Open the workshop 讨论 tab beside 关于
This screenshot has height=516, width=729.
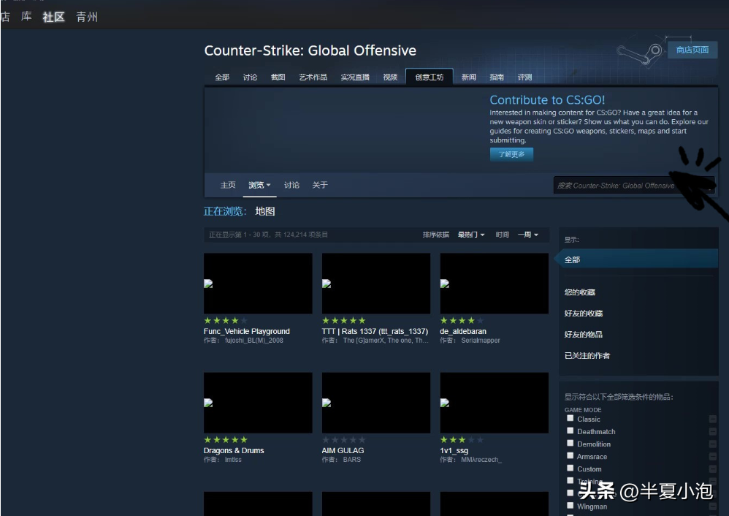coord(291,185)
